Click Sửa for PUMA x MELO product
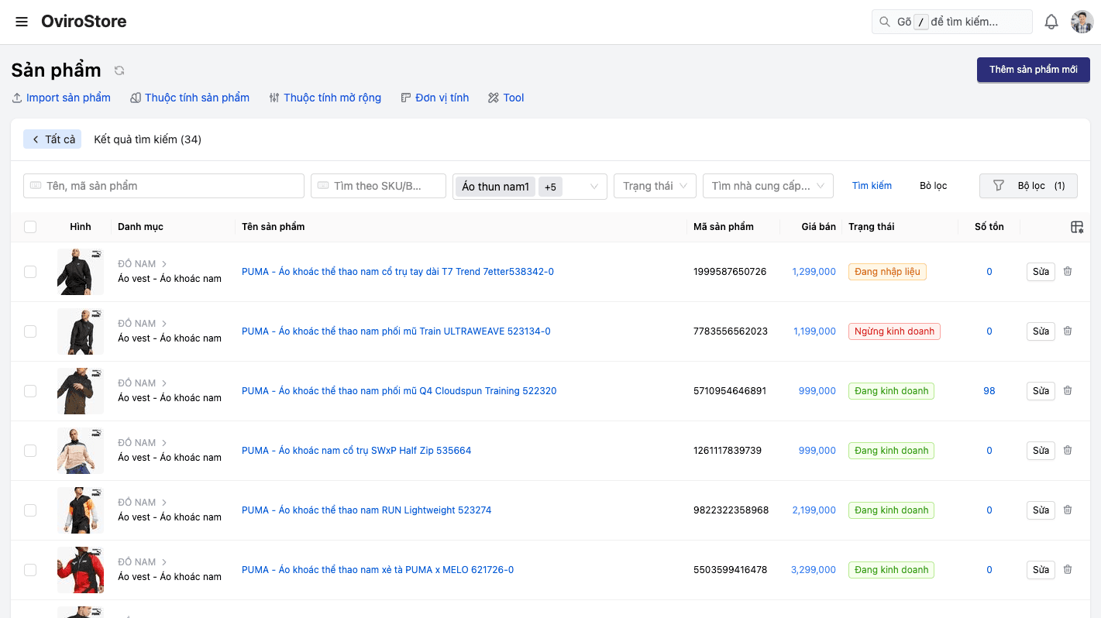1101x618 pixels. pyautogui.click(x=1041, y=570)
